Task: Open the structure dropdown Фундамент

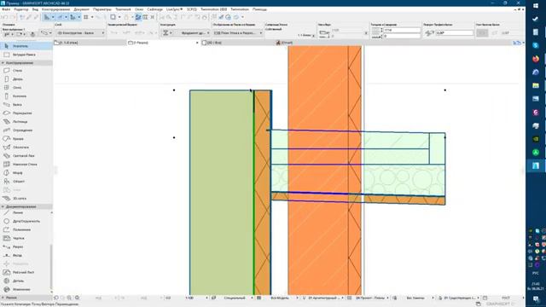Action: point(193,32)
